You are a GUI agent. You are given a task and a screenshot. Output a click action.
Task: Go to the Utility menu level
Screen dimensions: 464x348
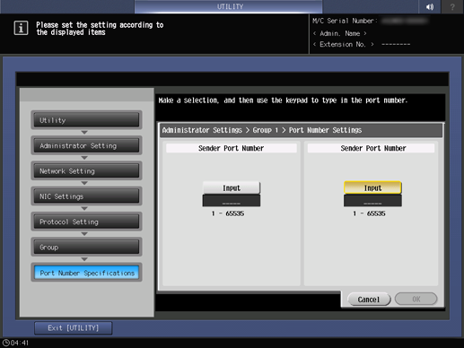point(86,120)
